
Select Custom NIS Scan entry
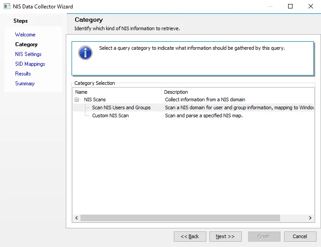[110, 116]
